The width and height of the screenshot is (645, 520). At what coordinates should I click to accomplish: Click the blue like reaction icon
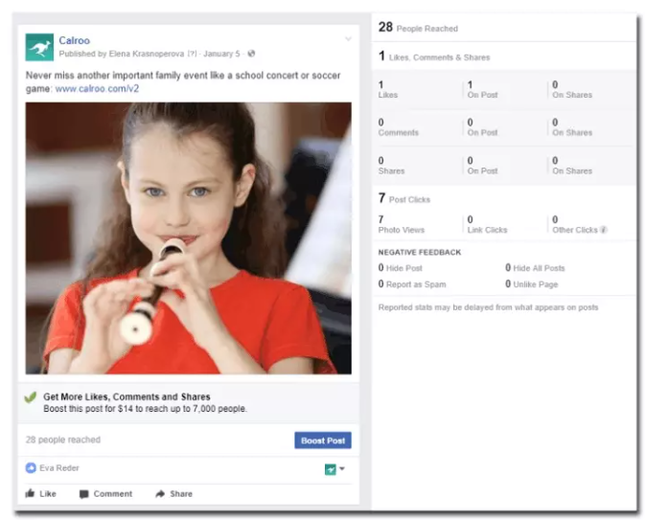(31, 468)
